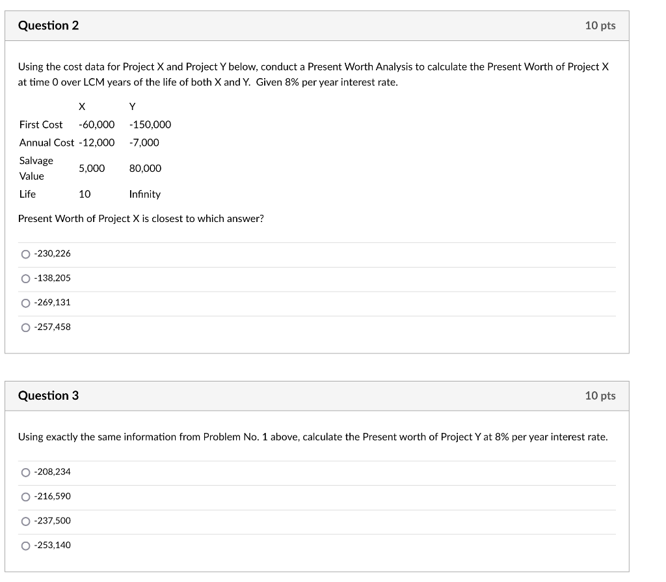Screen dimensions: 666x582
Task: Select answer -138,205 for Question 2
Action: click(x=26, y=278)
